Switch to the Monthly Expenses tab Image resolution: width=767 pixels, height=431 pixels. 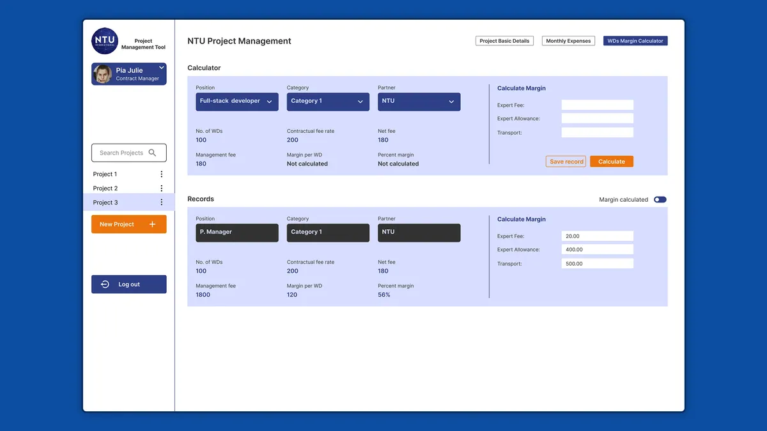(x=568, y=41)
